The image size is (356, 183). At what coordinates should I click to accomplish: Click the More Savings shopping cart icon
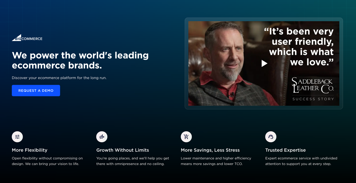tap(186, 137)
